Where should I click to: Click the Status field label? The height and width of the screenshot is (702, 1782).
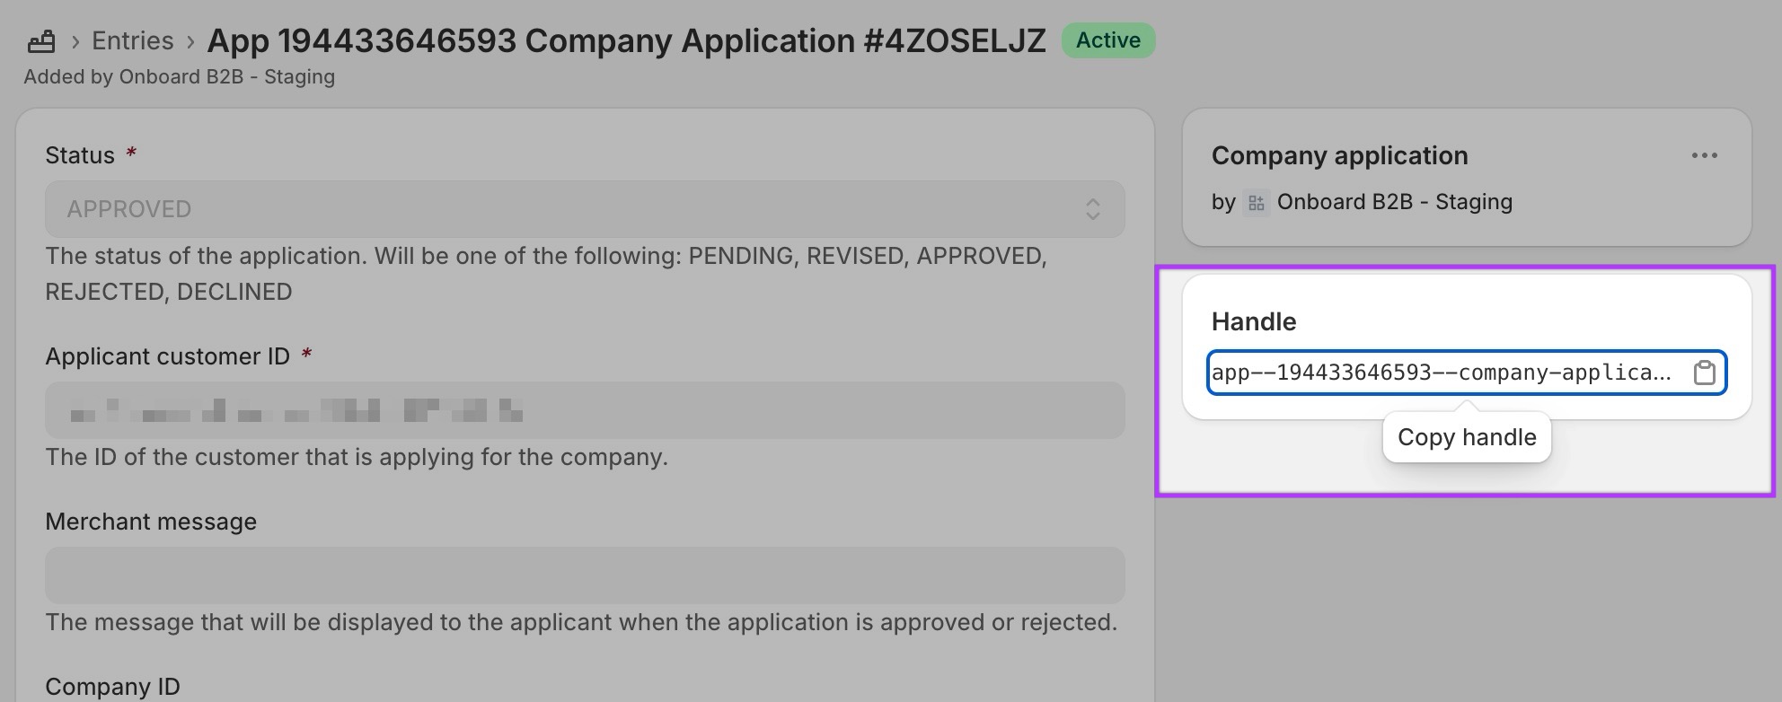80,155
